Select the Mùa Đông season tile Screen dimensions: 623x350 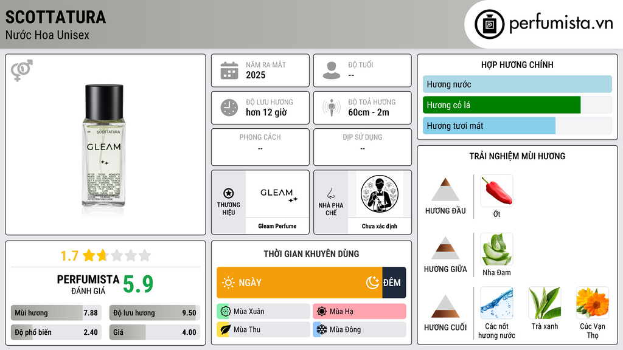(x=360, y=329)
